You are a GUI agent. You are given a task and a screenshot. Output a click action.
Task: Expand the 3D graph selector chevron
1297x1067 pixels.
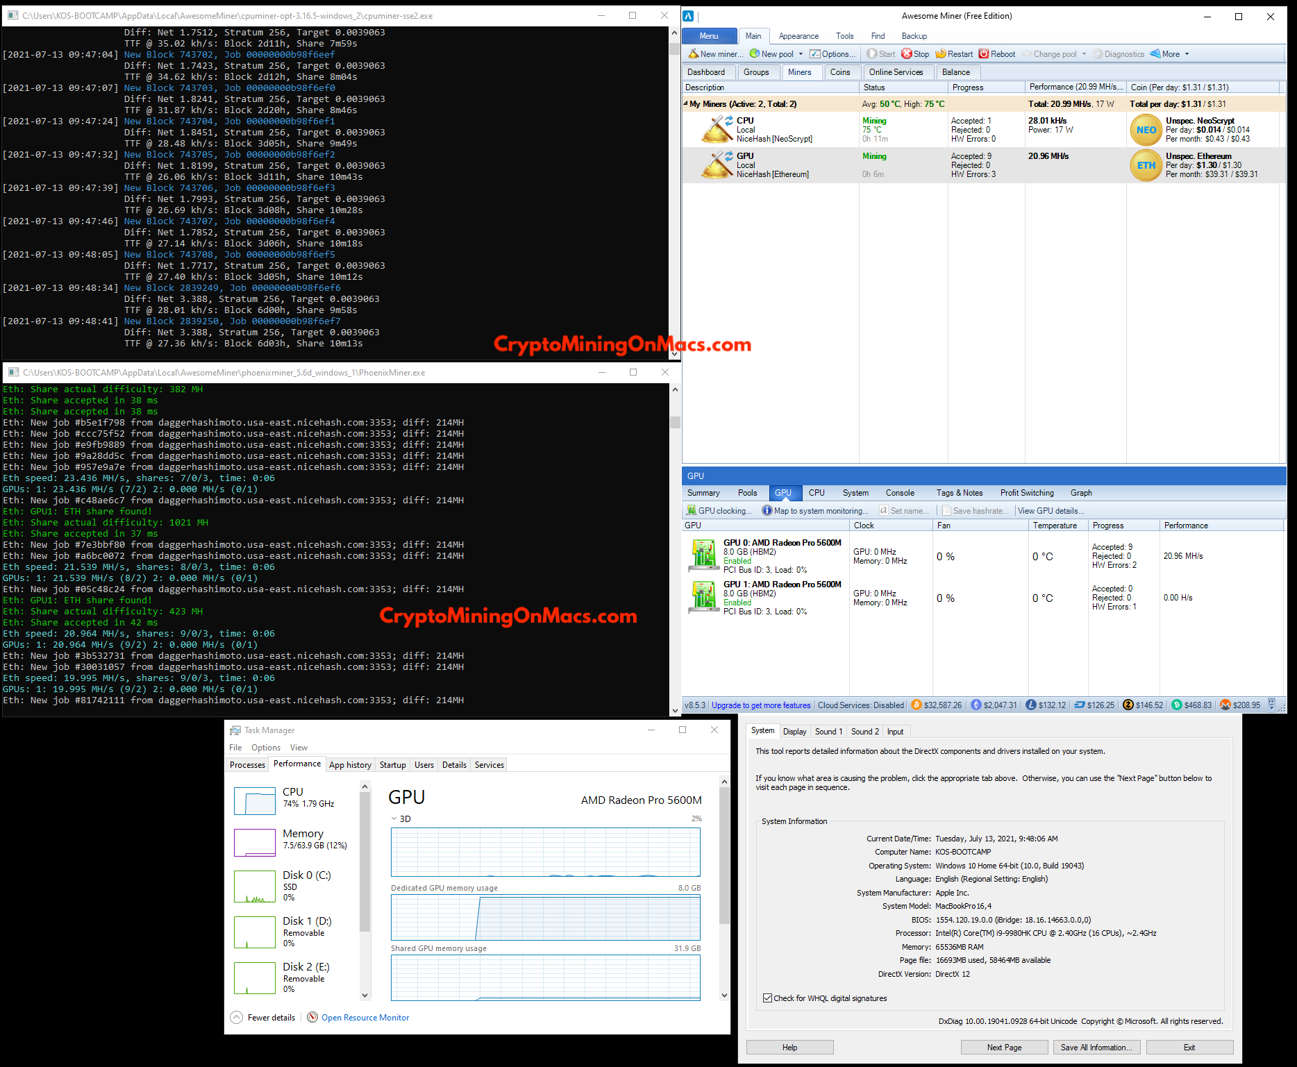(394, 818)
